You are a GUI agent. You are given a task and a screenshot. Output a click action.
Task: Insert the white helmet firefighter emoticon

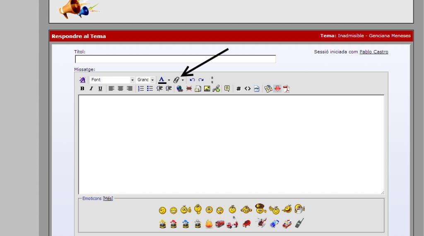point(198,224)
